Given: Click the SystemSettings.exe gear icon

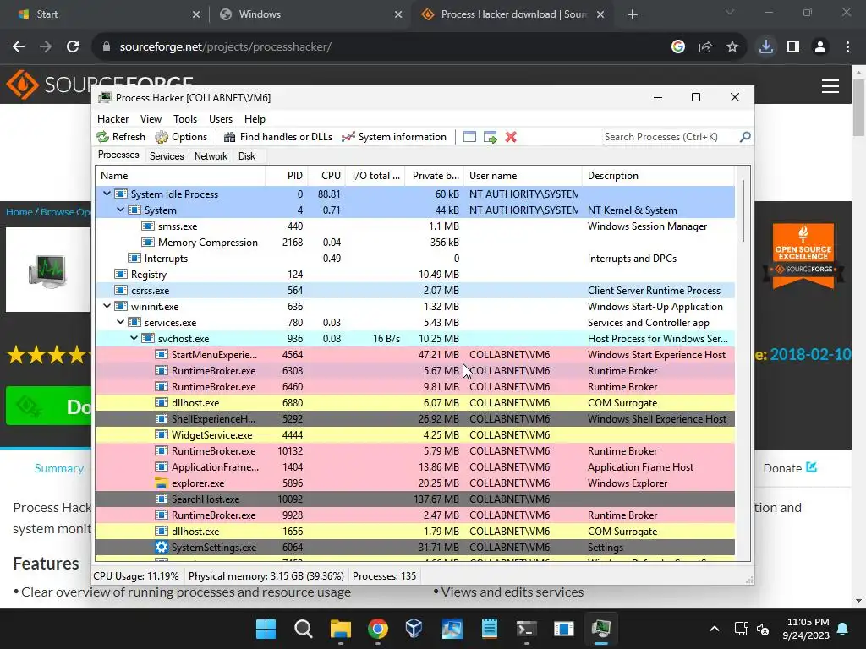Looking at the screenshot, I should [x=162, y=547].
